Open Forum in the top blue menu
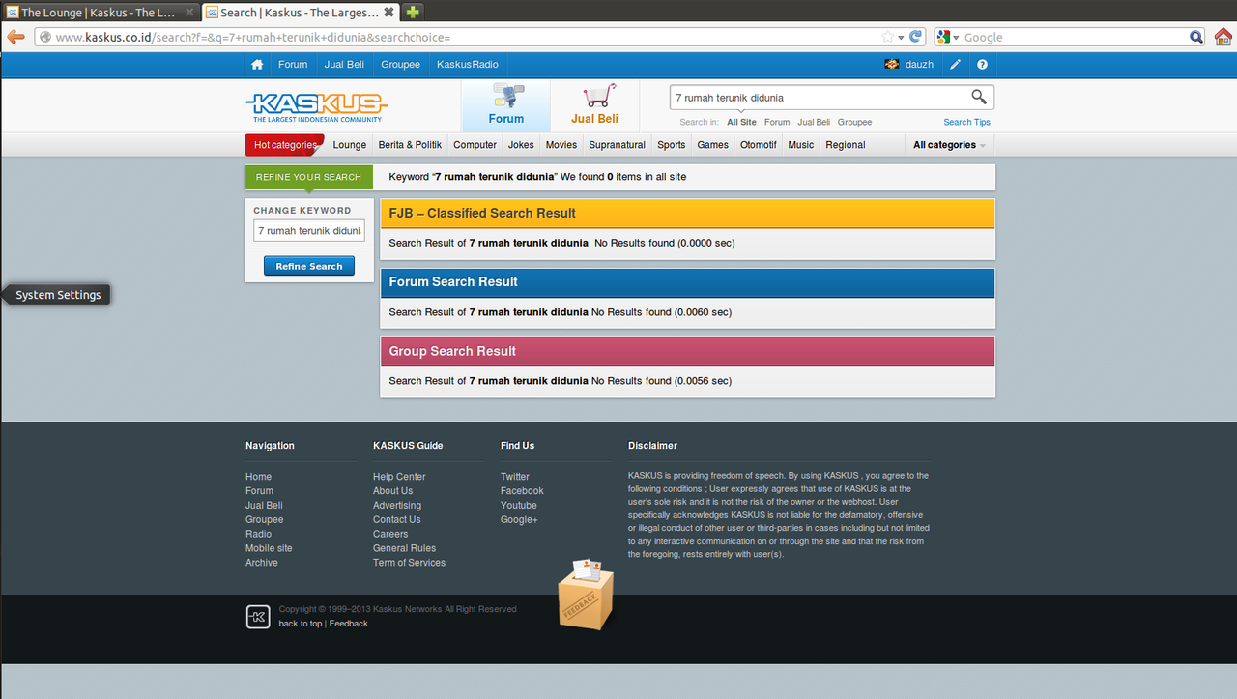1237x699 pixels. pos(293,65)
